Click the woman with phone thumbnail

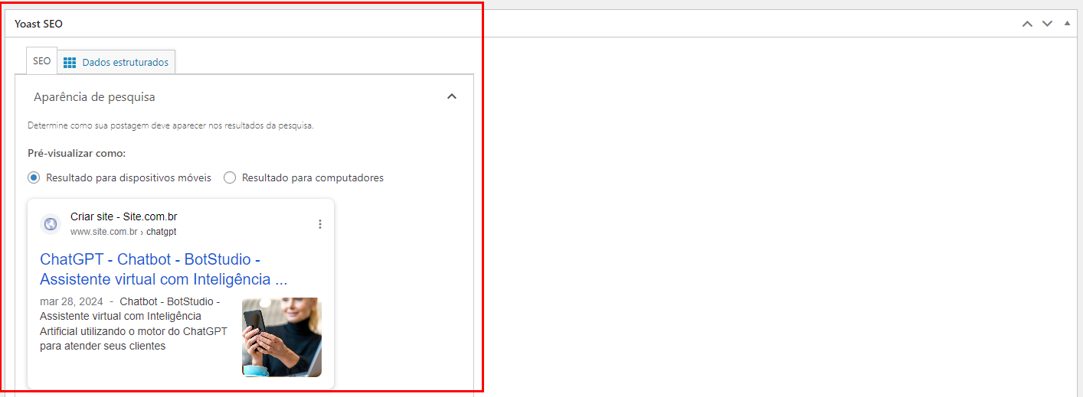(x=282, y=337)
